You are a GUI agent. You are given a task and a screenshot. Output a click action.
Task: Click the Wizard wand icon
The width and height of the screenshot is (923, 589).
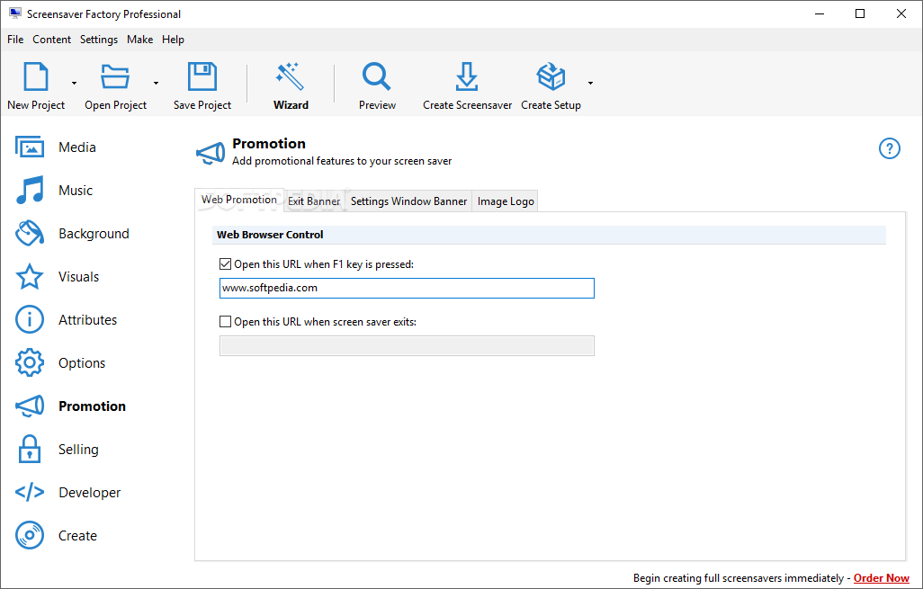(291, 77)
